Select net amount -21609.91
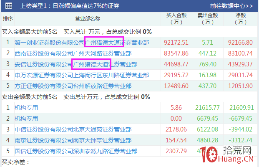The image size is (259, 167). click(240, 108)
